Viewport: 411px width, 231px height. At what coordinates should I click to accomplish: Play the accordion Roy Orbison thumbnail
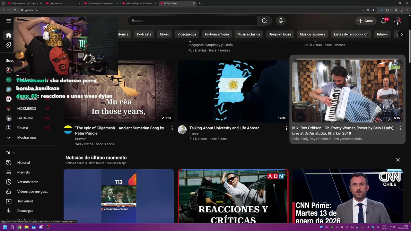[x=347, y=91]
